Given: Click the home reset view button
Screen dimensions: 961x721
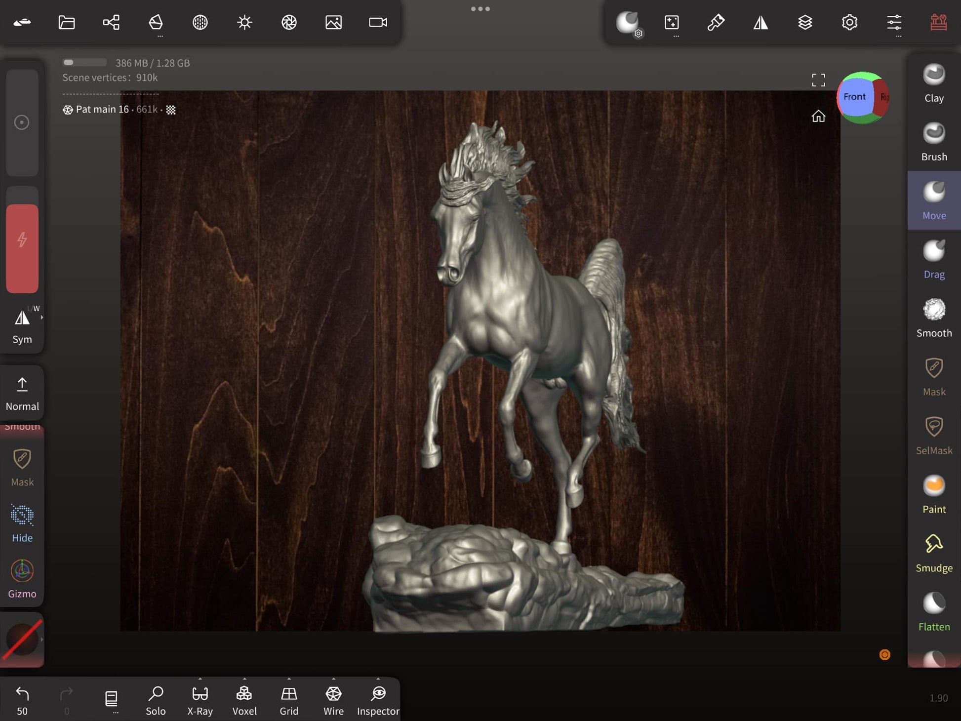Looking at the screenshot, I should click(x=818, y=116).
